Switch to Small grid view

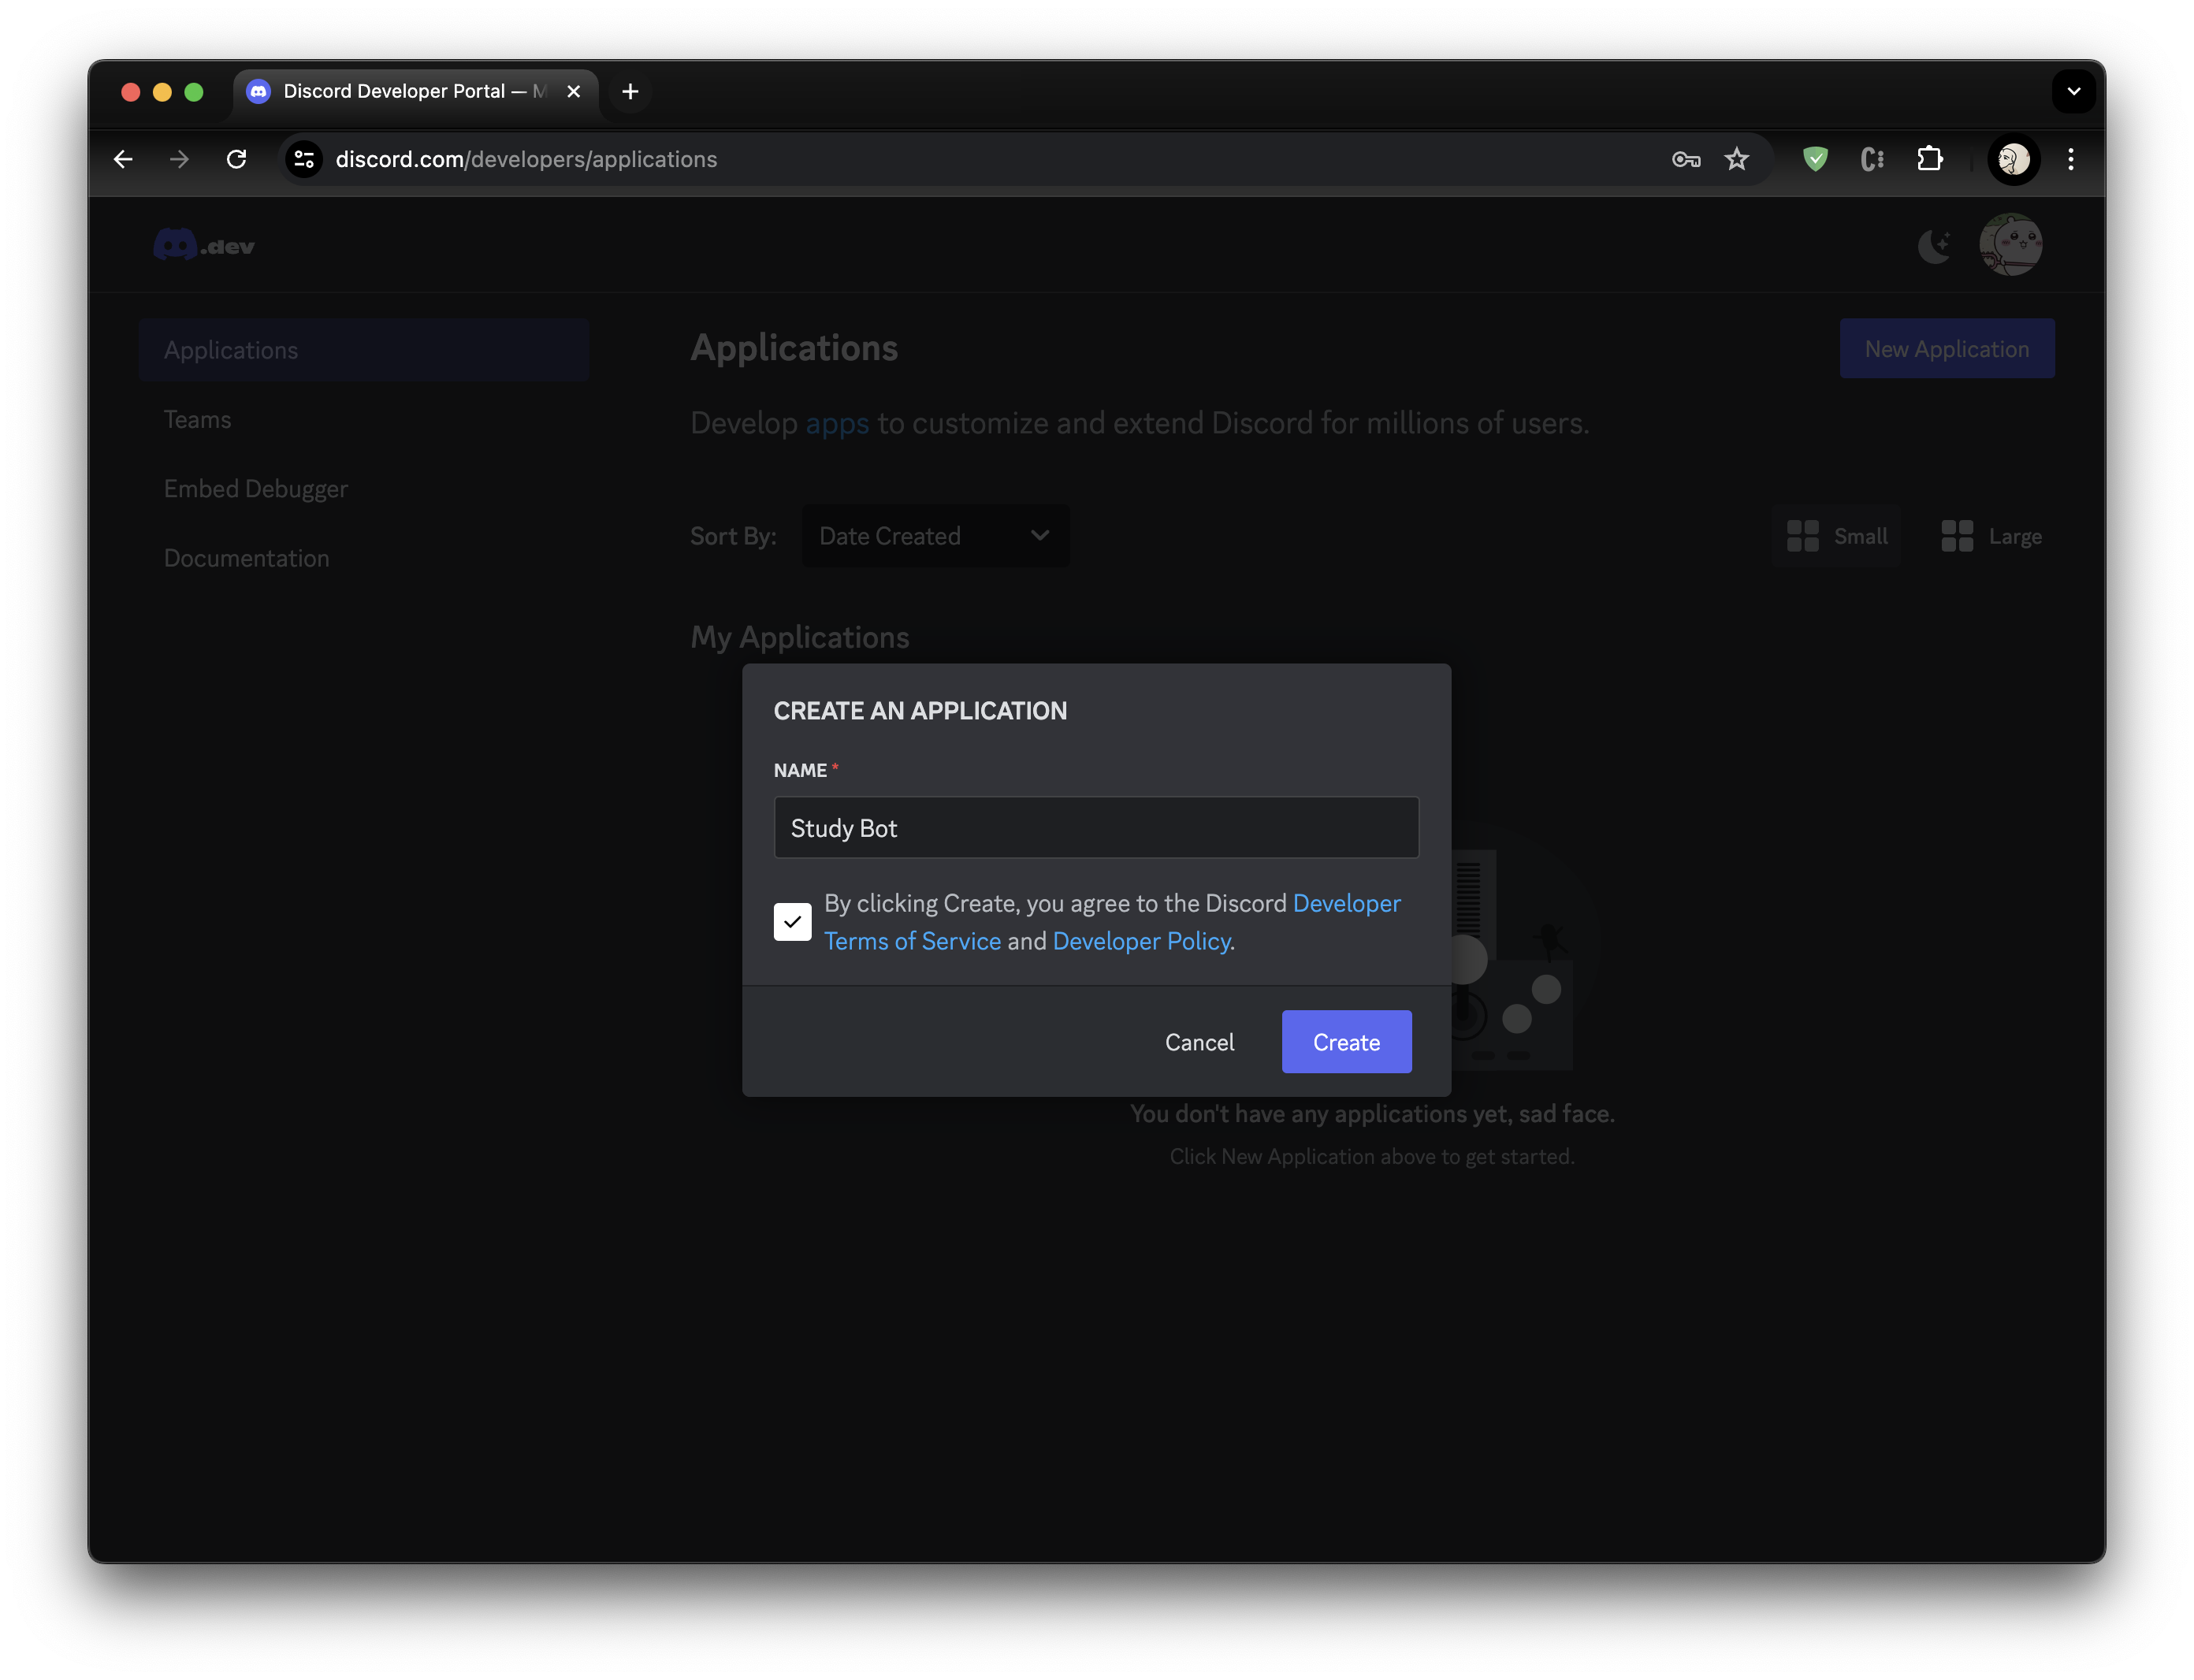[1837, 537]
